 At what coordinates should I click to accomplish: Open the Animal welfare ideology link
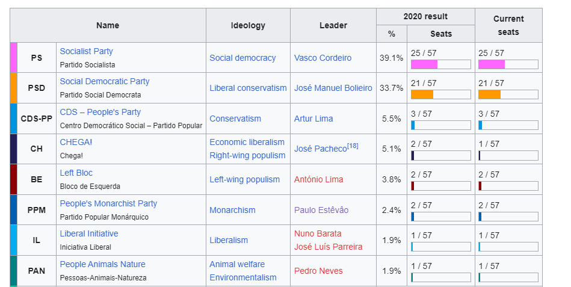click(237, 264)
